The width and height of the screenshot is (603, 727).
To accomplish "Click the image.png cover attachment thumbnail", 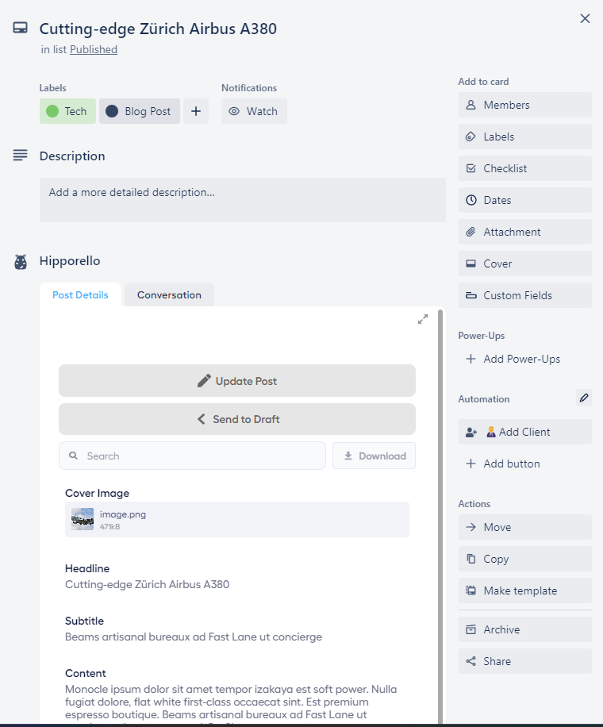I will 81,520.
